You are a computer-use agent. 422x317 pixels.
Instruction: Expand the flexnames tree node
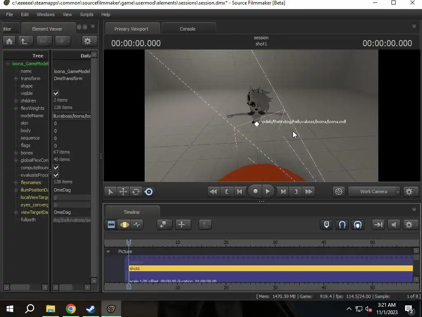[x=16, y=182]
